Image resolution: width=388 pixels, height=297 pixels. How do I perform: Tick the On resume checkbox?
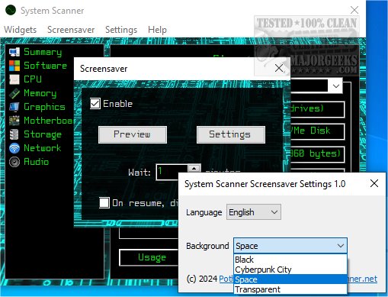pyautogui.click(x=104, y=203)
